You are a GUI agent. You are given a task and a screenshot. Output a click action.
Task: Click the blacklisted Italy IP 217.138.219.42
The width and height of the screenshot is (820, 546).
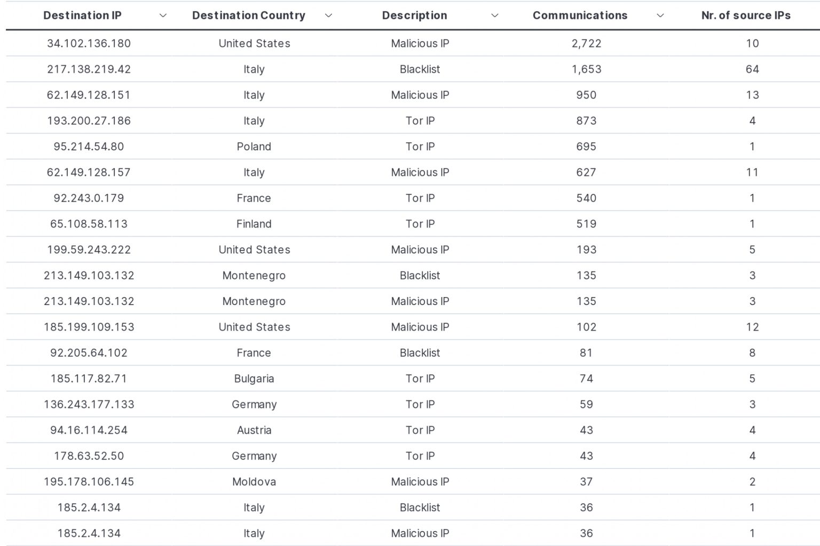click(89, 69)
